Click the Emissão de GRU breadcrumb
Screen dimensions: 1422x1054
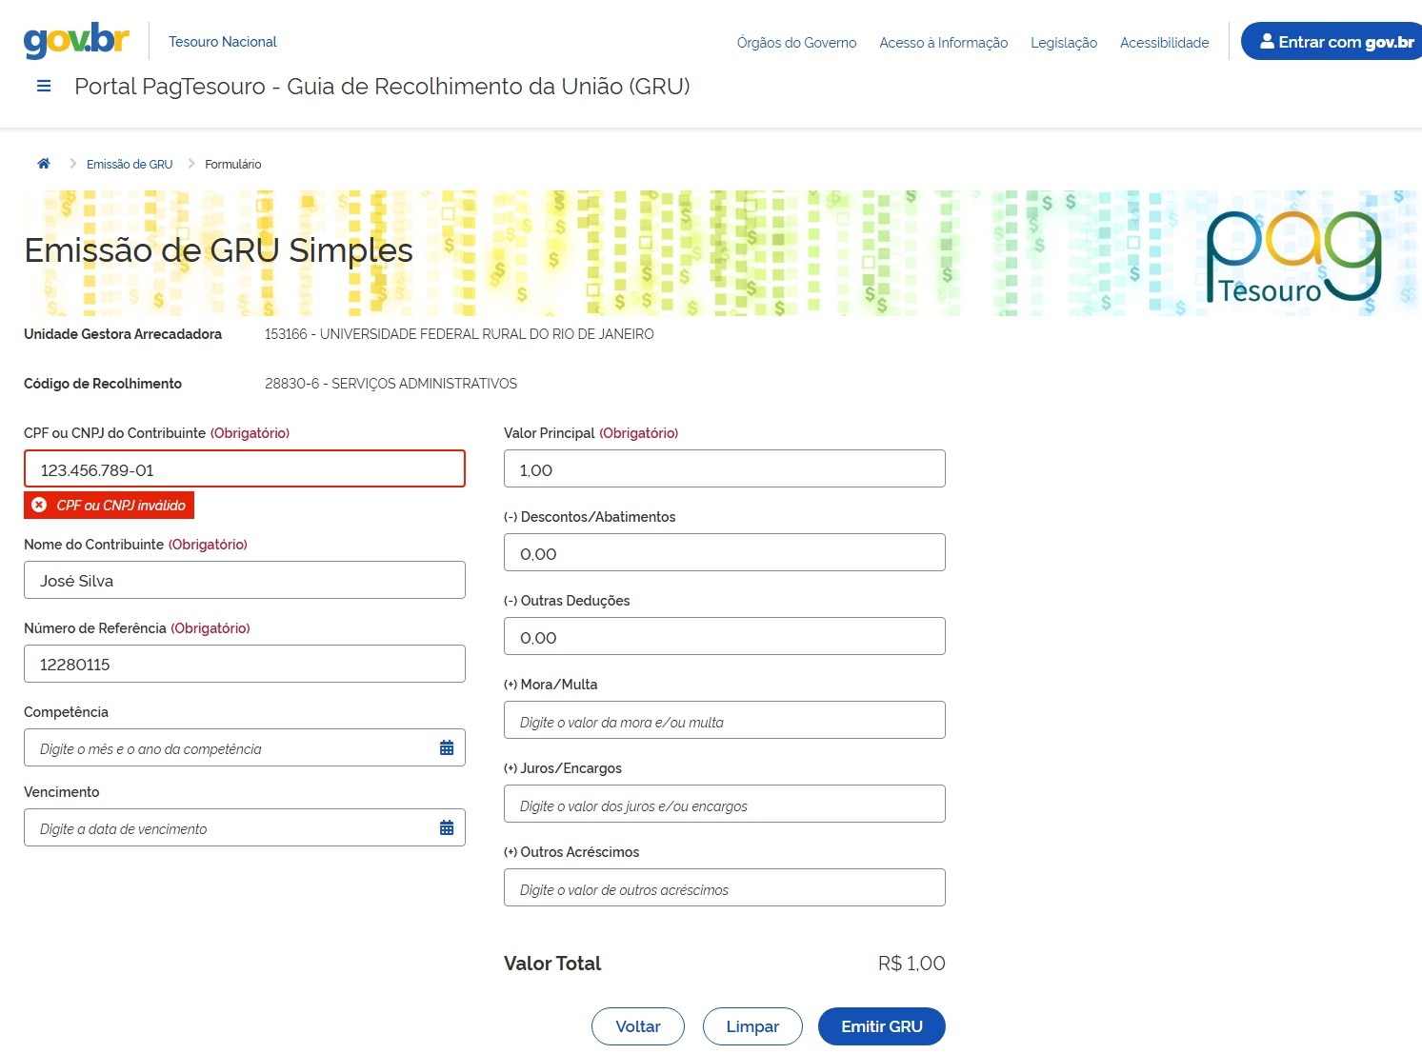(x=130, y=165)
